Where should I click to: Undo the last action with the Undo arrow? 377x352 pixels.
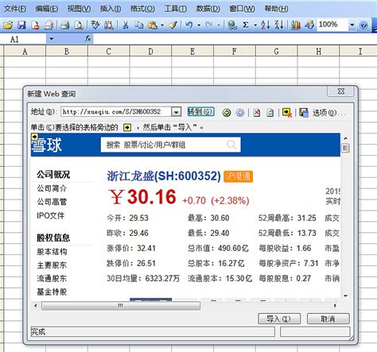pyautogui.click(x=189, y=25)
